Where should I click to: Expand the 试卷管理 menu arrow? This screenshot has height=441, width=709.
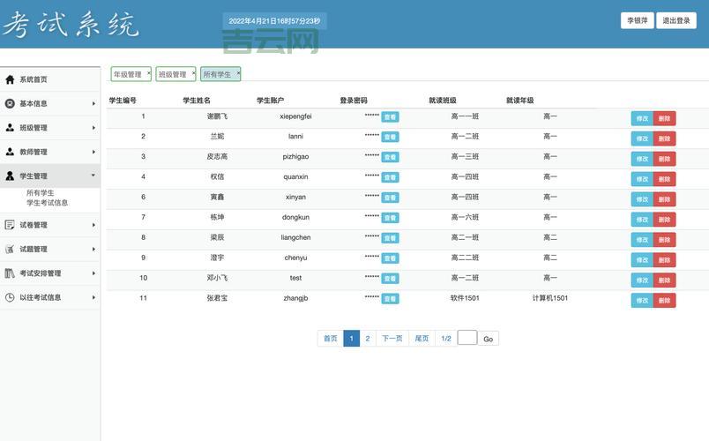[93, 225]
